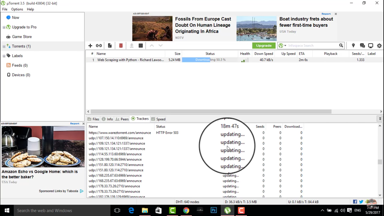Add torrent from URL link icon

[99, 46]
